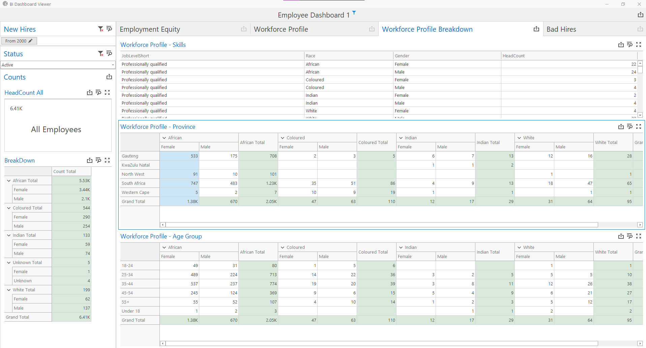Click the Race column header
The height and width of the screenshot is (348, 646).
click(x=349, y=56)
